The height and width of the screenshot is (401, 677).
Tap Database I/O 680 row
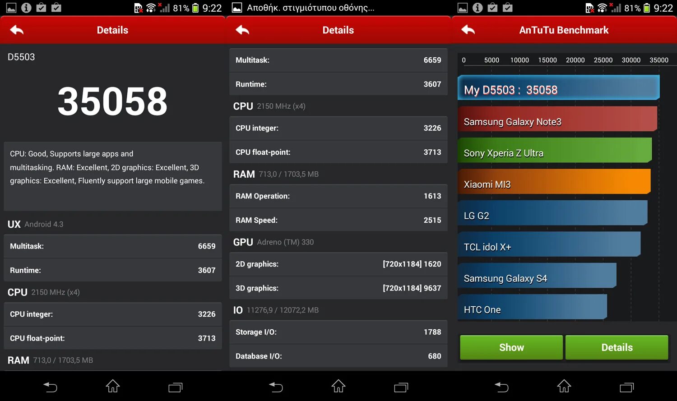(x=338, y=356)
